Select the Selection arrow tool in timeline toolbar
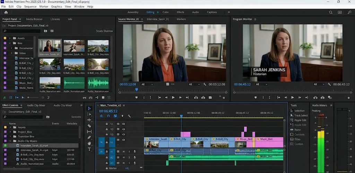The width and height of the screenshot is (355, 173). coord(89,108)
